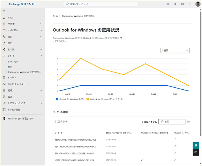Viewport: 202px width, 166px height.
Task: Go to その他の機能 in navigation
Action: coord(14,109)
